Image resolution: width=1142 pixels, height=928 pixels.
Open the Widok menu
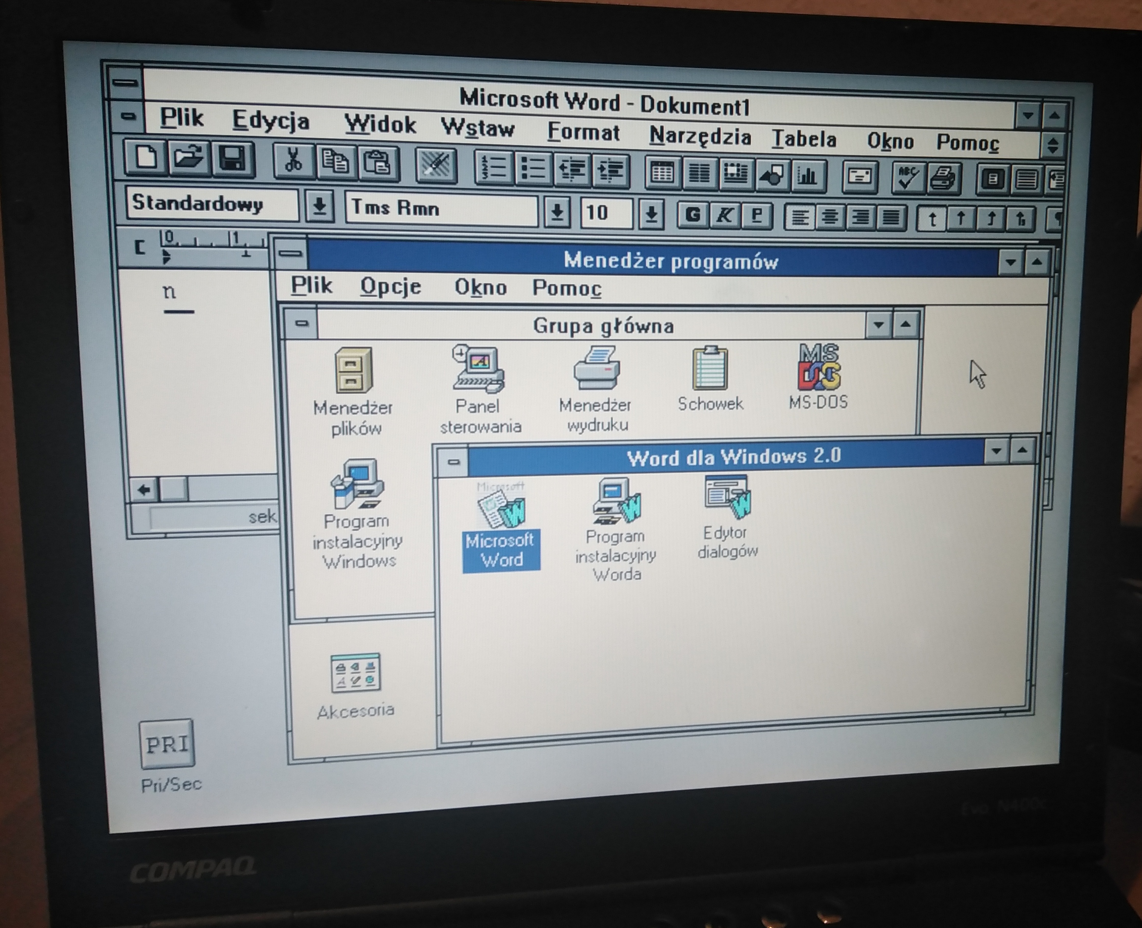pyautogui.click(x=380, y=124)
